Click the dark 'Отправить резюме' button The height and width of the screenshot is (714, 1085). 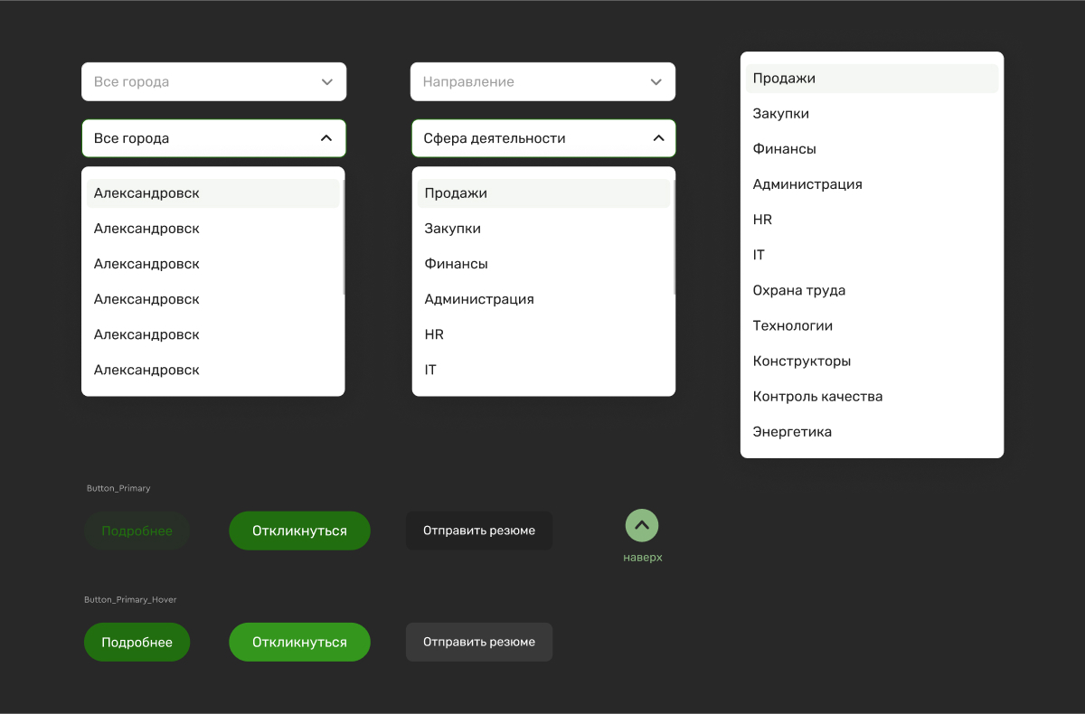click(479, 531)
